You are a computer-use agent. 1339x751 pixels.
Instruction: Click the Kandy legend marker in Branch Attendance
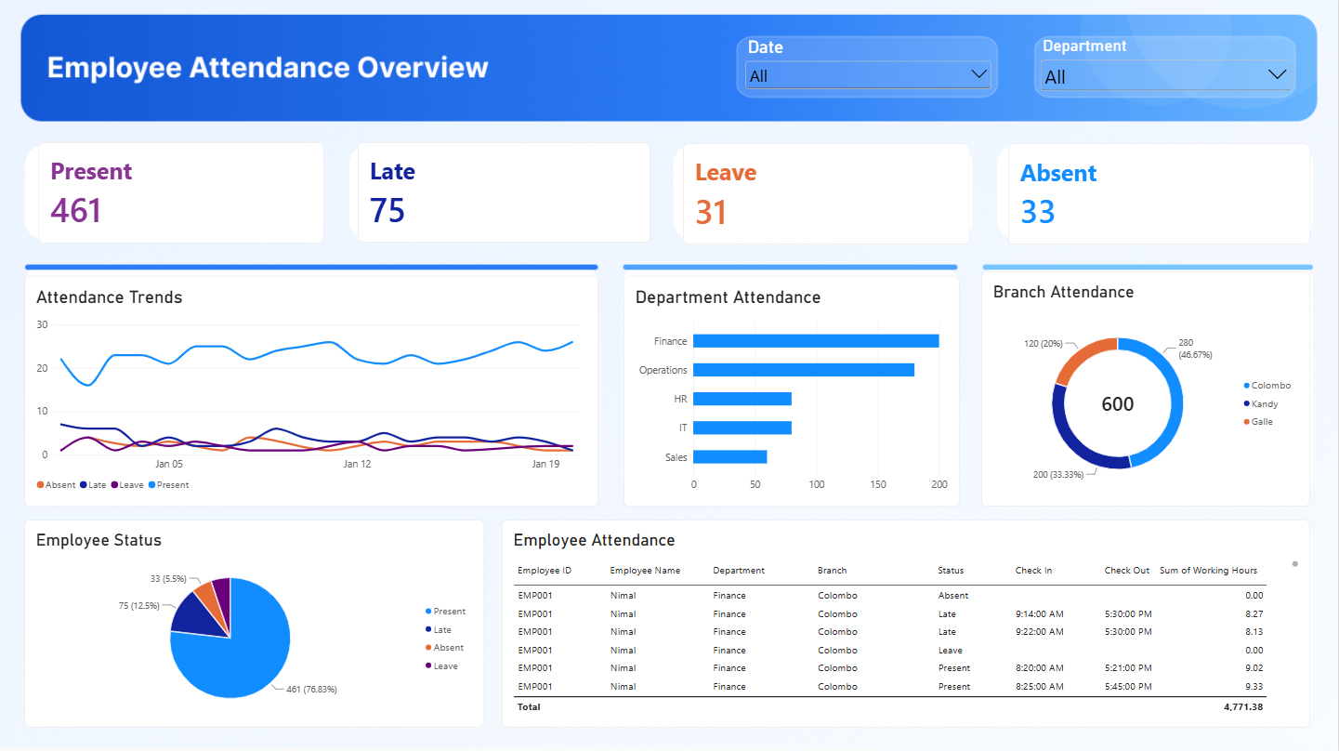tap(1247, 404)
